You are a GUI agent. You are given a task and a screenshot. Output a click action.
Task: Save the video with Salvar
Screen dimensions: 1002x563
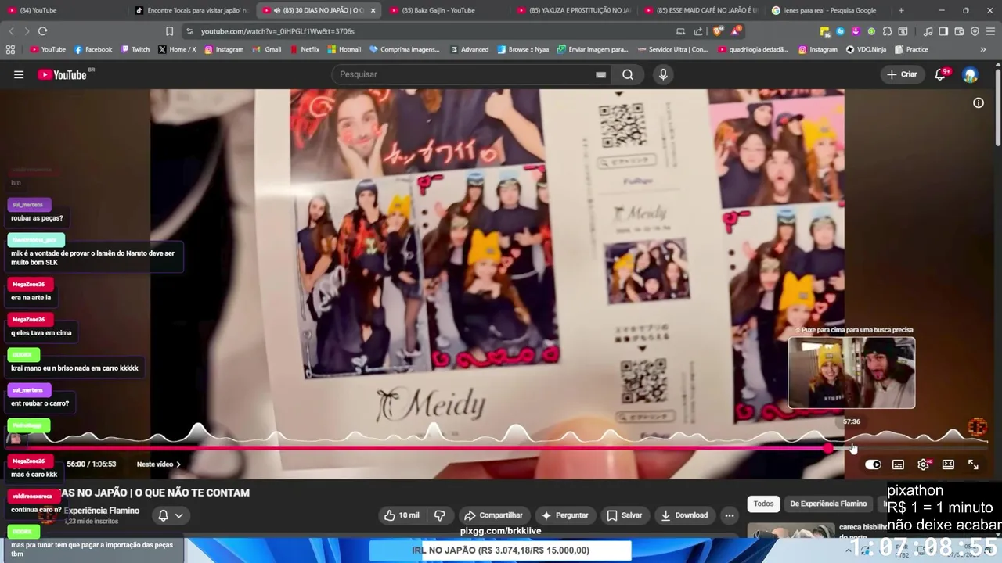[x=624, y=515]
